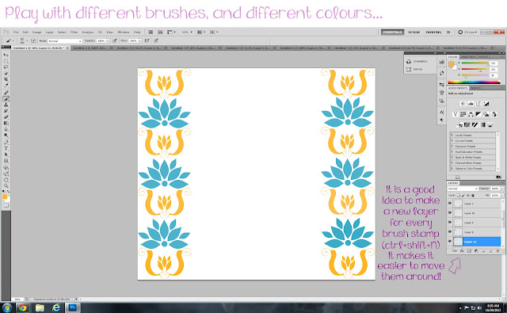
Task: Switch to the Design workspace button
Action: pos(414,32)
